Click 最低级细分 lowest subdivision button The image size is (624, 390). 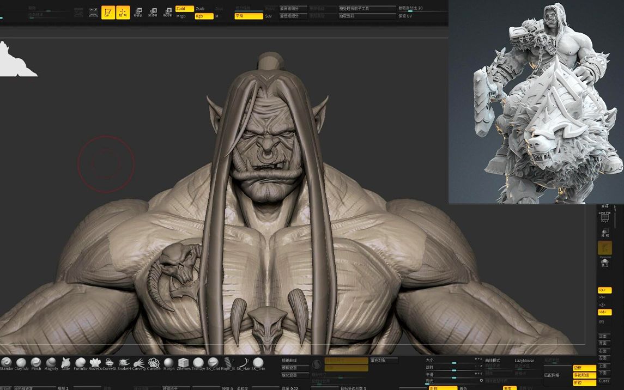(x=293, y=16)
